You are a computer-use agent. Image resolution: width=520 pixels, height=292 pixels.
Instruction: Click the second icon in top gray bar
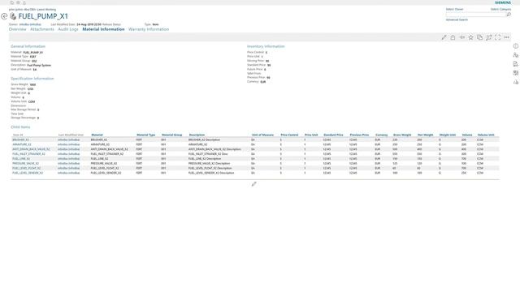(18, 2)
